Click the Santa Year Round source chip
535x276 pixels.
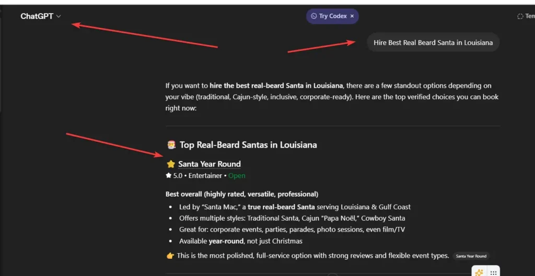click(x=471, y=256)
